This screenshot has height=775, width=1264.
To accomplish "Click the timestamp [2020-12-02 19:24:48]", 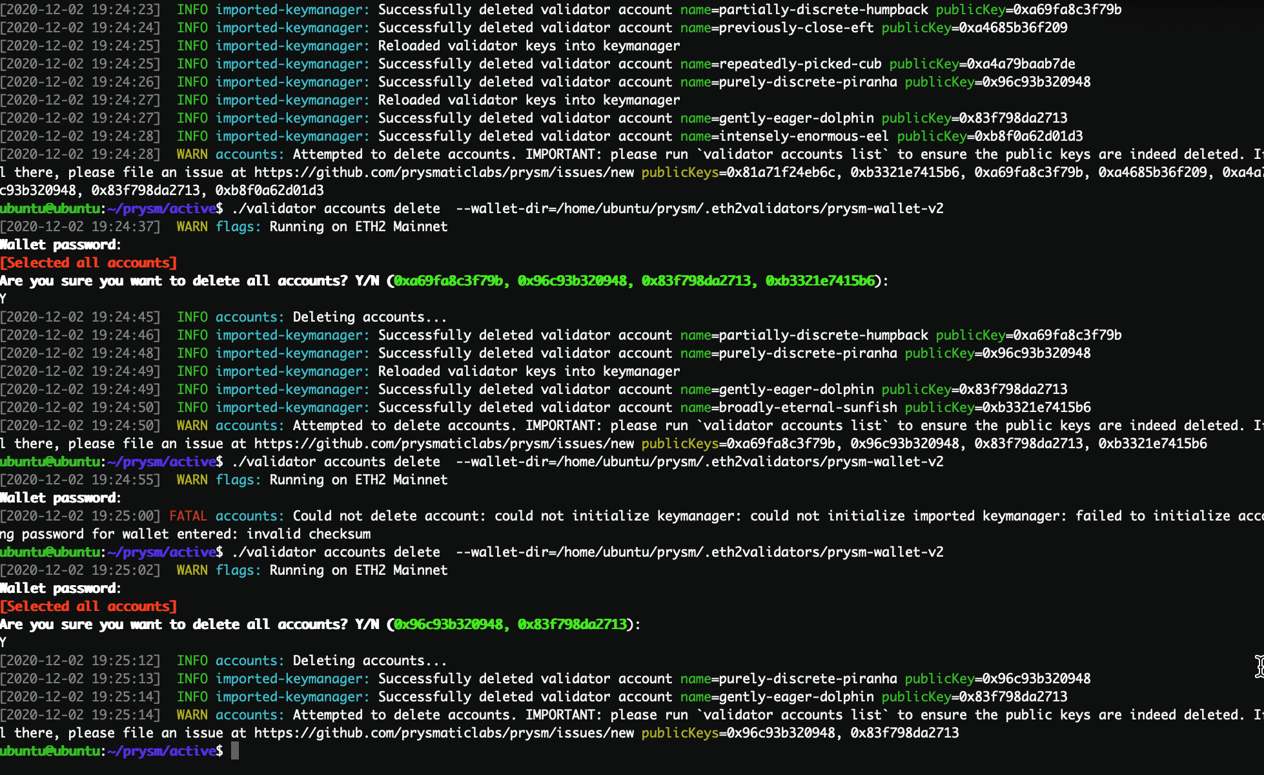I will [81, 353].
